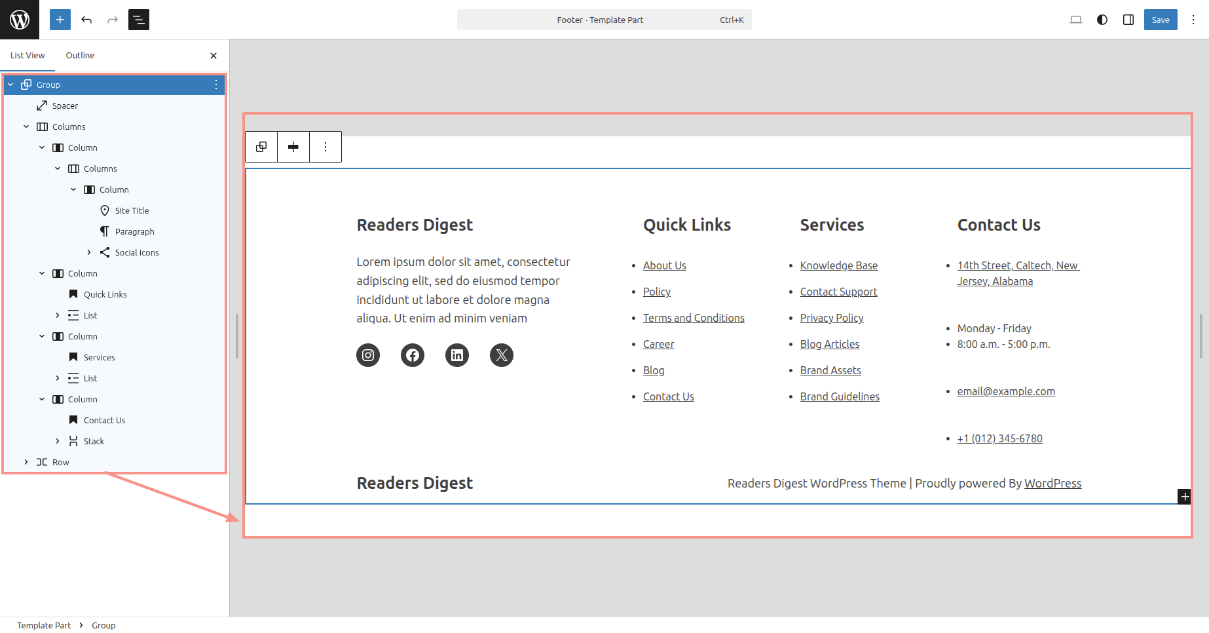Expand the Social Icons tree item
The height and width of the screenshot is (633, 1209).
[89, 252]
